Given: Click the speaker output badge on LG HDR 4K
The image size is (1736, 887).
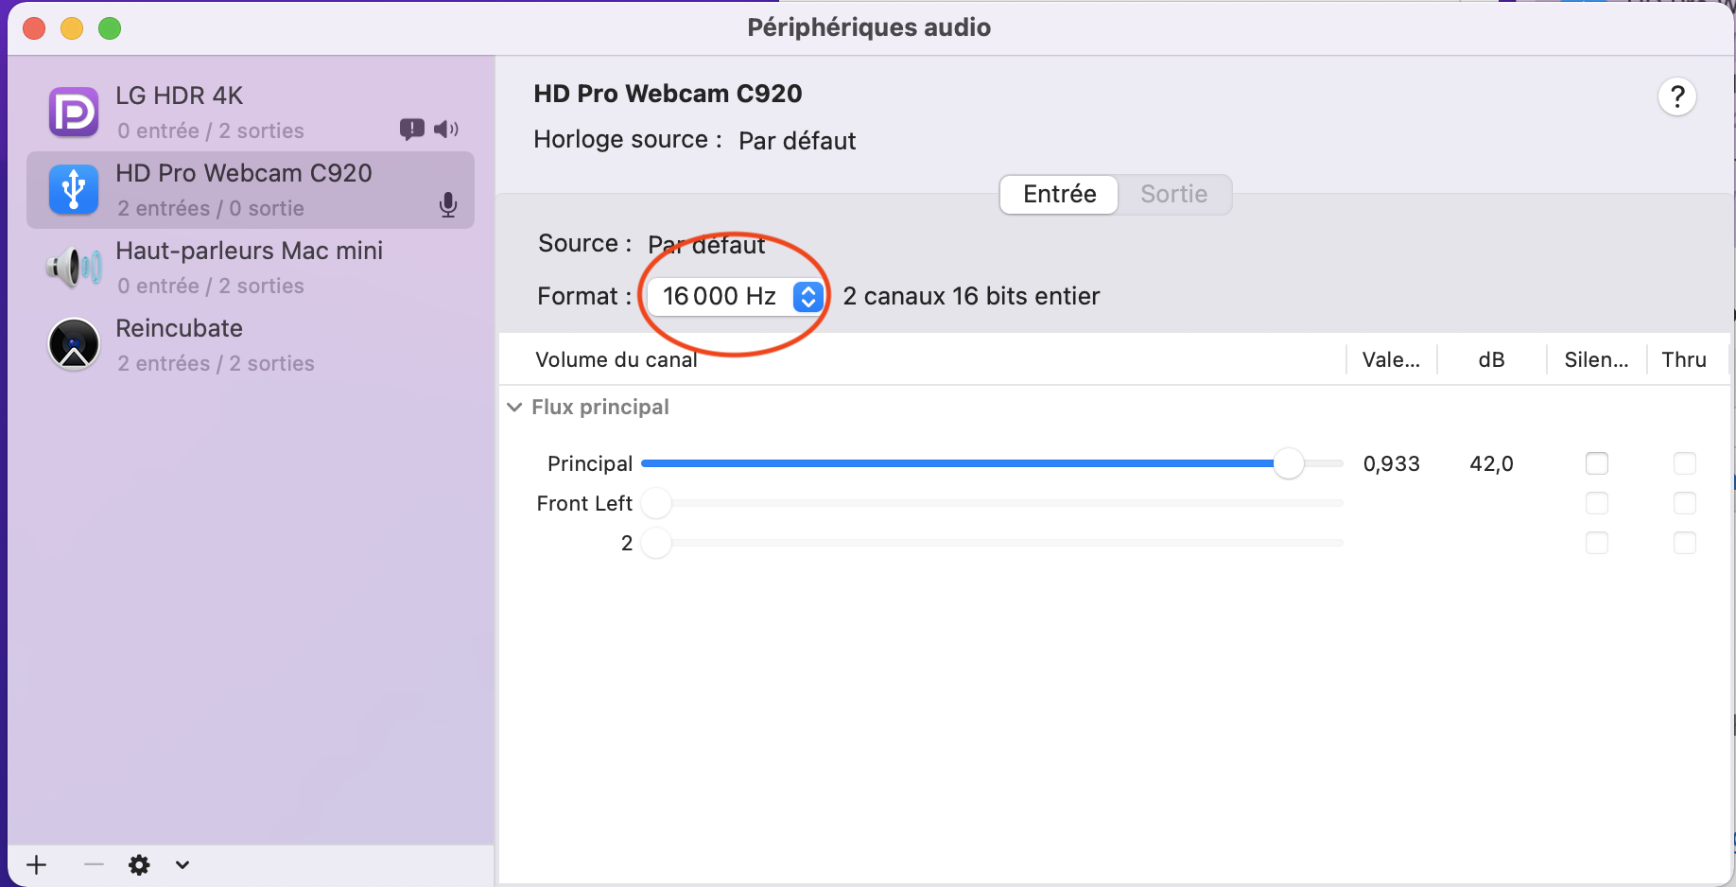Looking at the screenshot, I should 446,130.
